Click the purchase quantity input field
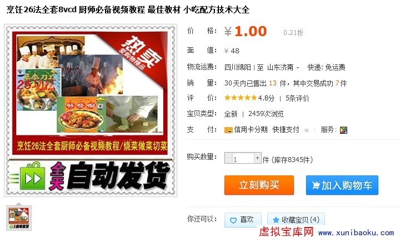 coord(243,158)
